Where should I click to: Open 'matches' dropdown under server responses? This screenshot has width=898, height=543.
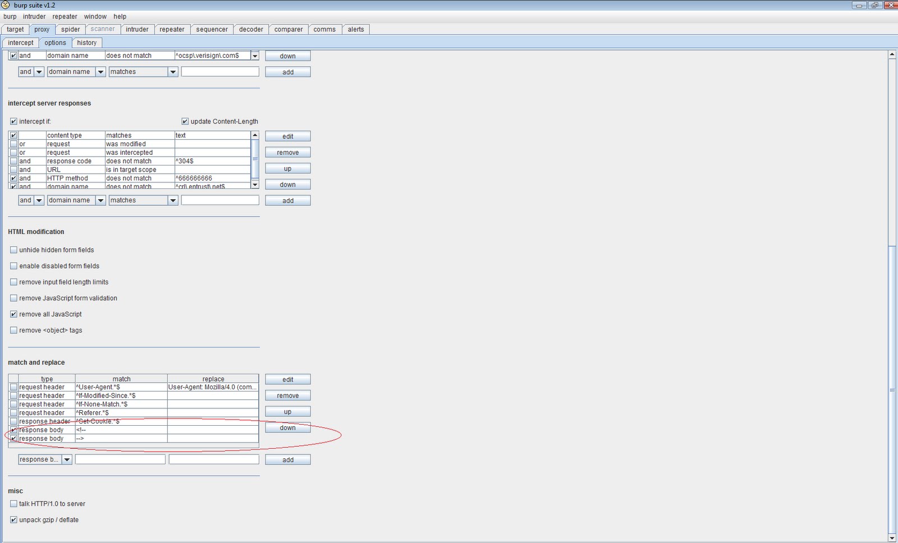click(x=173, y=200)
